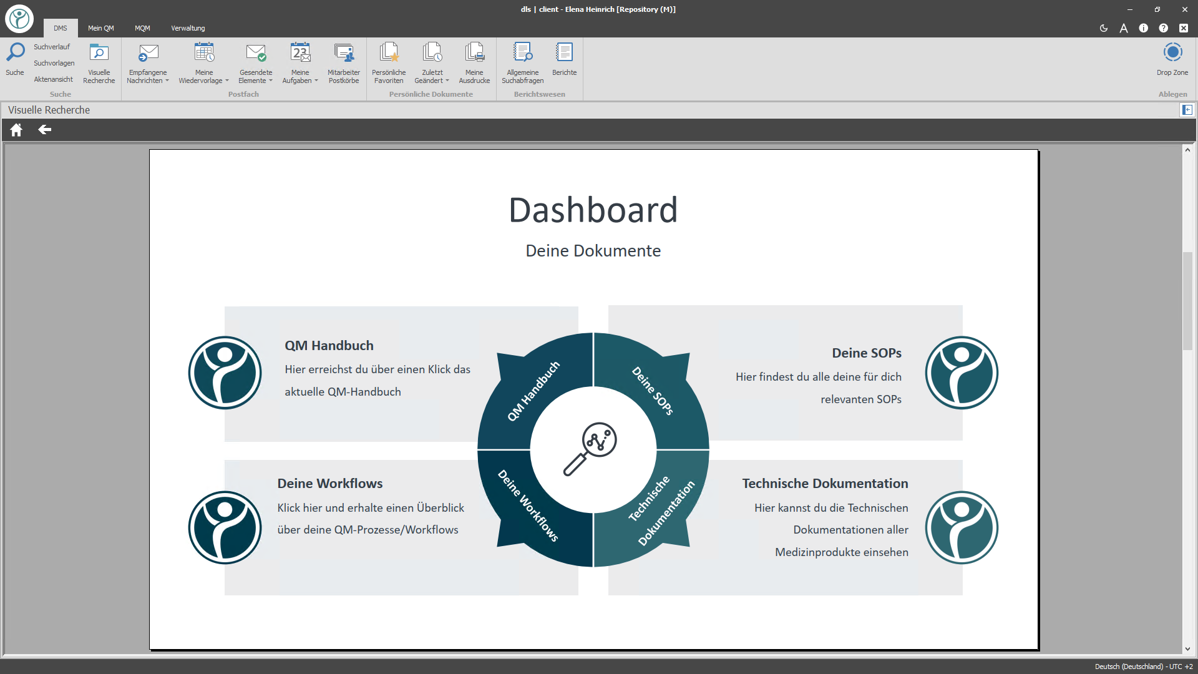1198x674 pixels.
Task: Click the vertical scrollbar thumb
Action: coord(1187,300)
